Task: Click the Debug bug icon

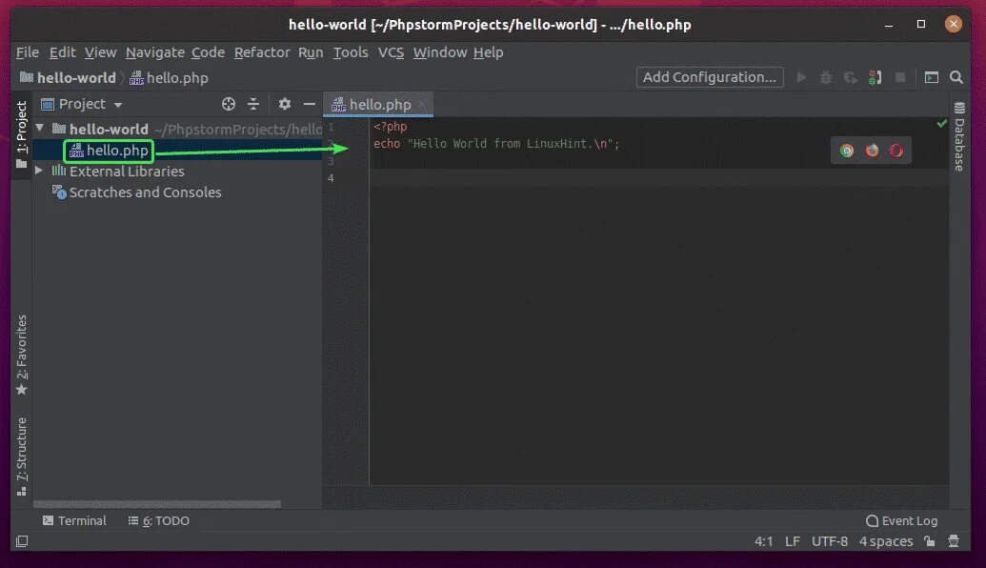Action: pos(826,77)
